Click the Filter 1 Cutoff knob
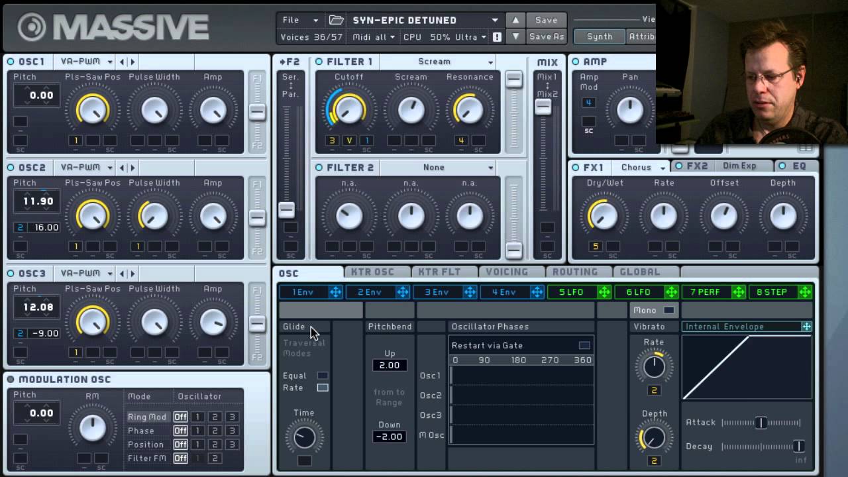Viewport: 848px width, 477px height. pyautogui.click(x=349, y=110)
